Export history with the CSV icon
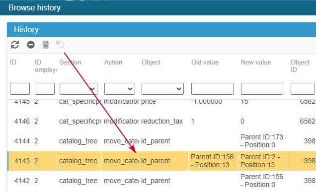This screenshot has height=191, width=316. point(46,45)
